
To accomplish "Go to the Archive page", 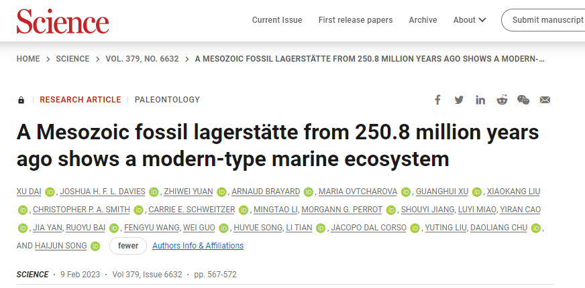I will [x=423, y=20].
